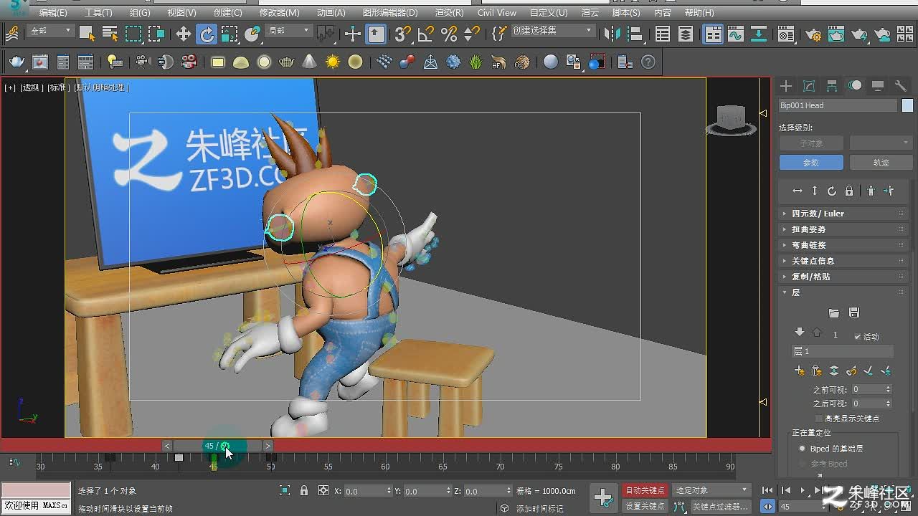This screenshot has height=516, width=918.
Task: Choose the Select Object arrow tool
Action: point(87,34)
